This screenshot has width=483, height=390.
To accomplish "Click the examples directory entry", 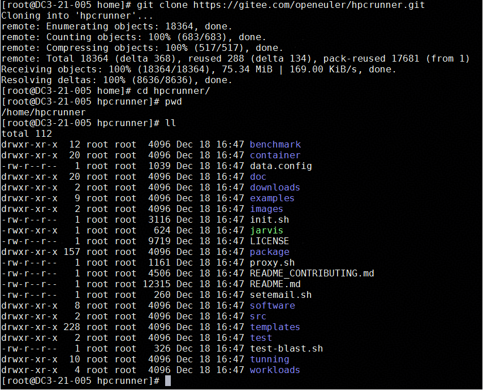I will click(x=272, y=198).
